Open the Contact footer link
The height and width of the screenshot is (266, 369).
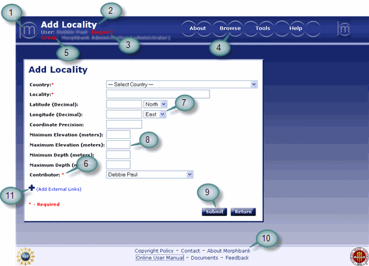click(x=190, y=251)
